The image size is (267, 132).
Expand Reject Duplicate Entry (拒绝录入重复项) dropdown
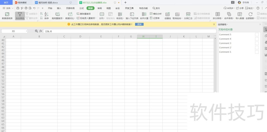tap(96, 18)
